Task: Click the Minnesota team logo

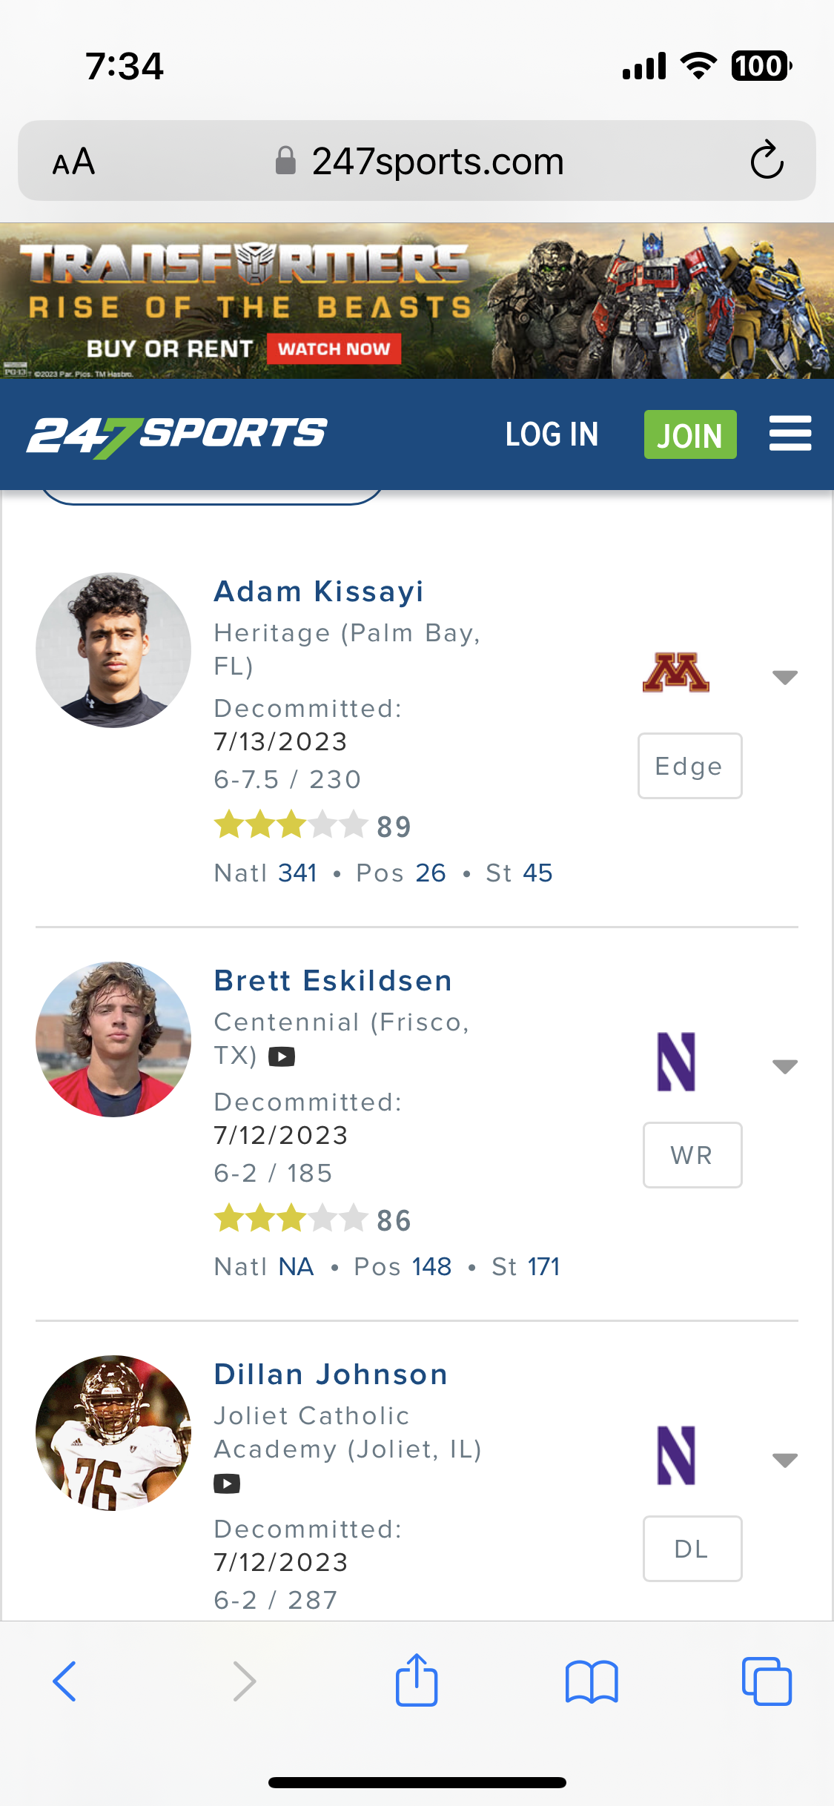Action: (675, 672)
